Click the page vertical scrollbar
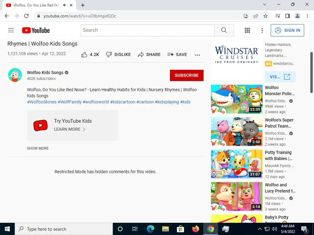 (x=312, y=73)
